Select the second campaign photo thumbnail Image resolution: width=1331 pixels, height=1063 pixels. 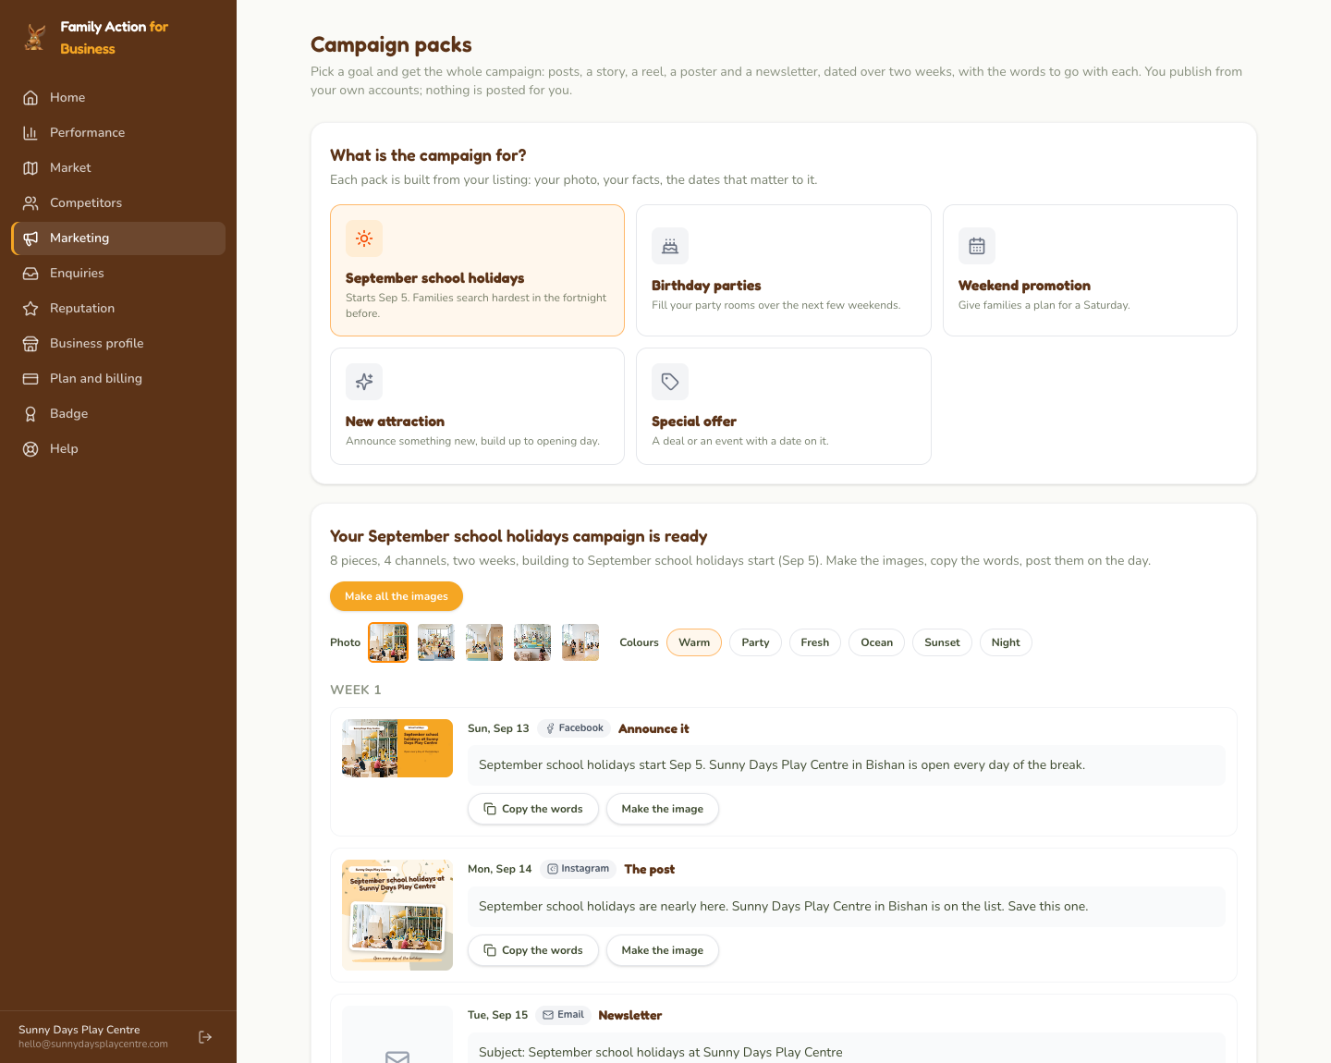click(x=436, y=642)
